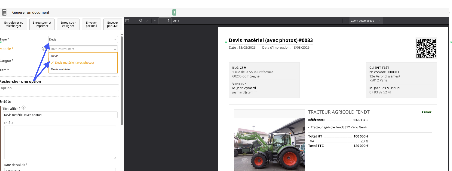Click the phone number 07 80 82 52 41
The image size is (452, 171).
[x=380, y=92]
